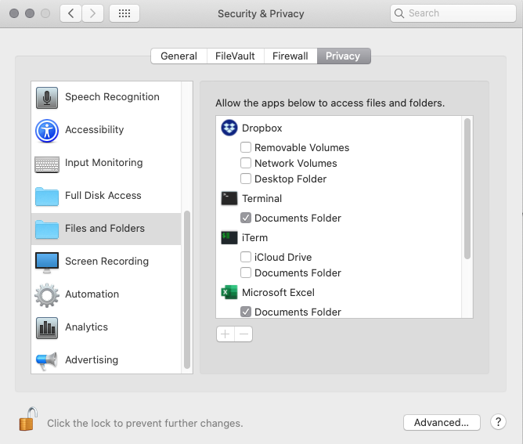Select Speech Recognition in the sidebar
This screenshot has height=444, width=523.
tap(106, 98)
